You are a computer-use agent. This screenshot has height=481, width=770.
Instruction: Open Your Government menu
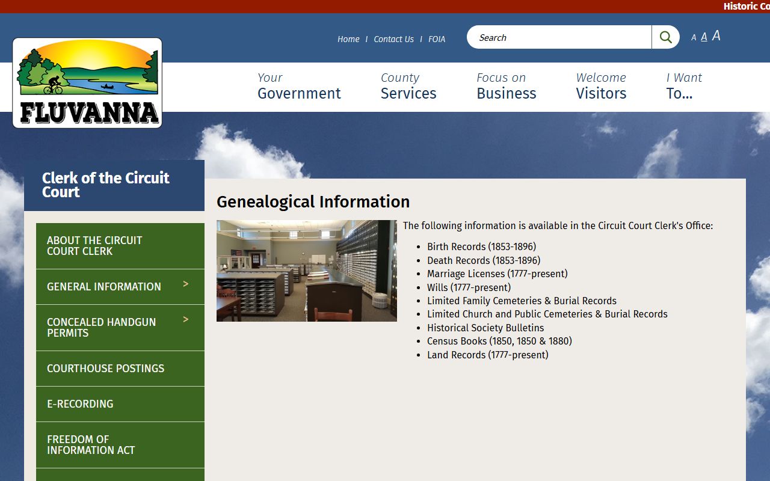point(299,87)
